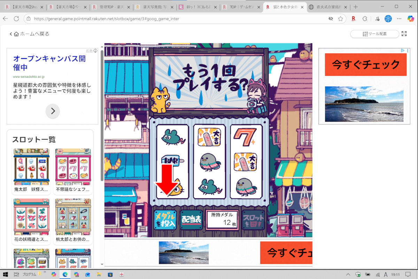Select 鬼太郎 妖怪 slot thumbnail
The width and height of the screenshot is (418, 279).
click(31, 171)
